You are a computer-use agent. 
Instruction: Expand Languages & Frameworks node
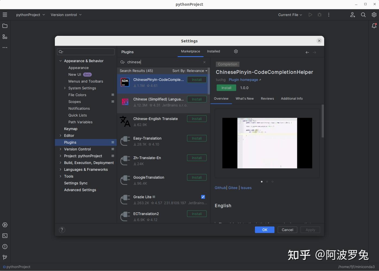(61, 169)
